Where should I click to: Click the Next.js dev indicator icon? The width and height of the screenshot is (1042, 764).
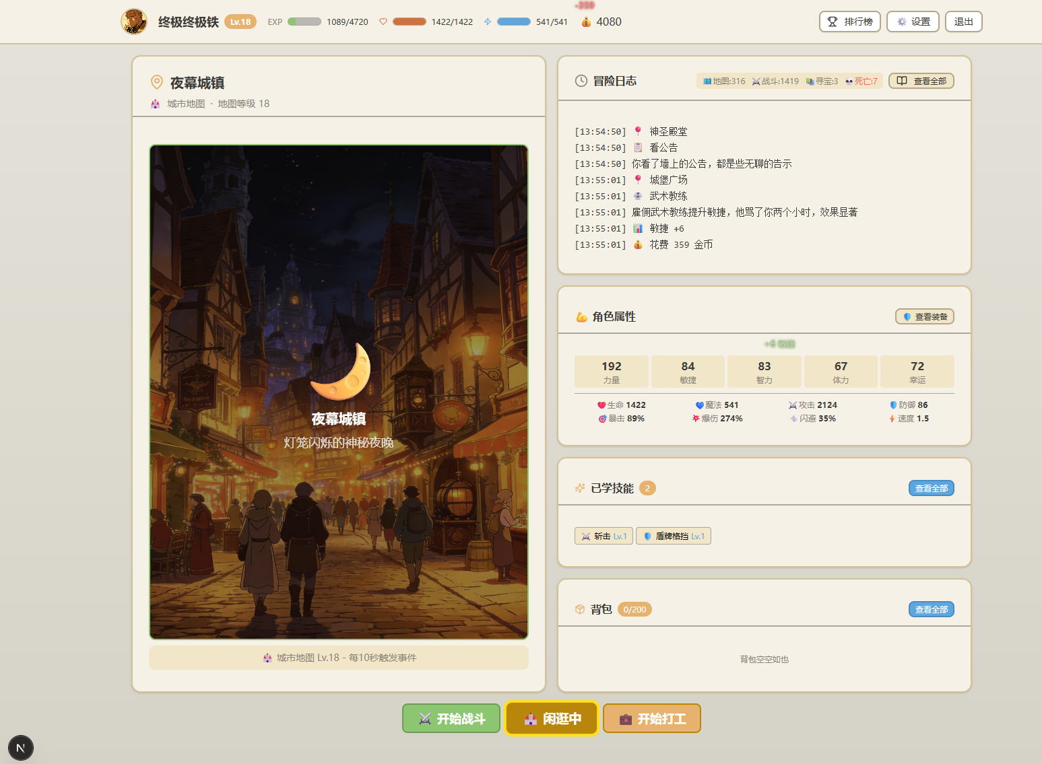[21, 748]
